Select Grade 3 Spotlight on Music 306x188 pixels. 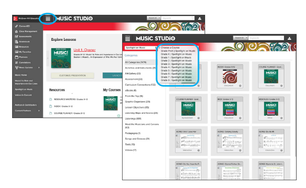pyautogui.click(x=176, y=64)
